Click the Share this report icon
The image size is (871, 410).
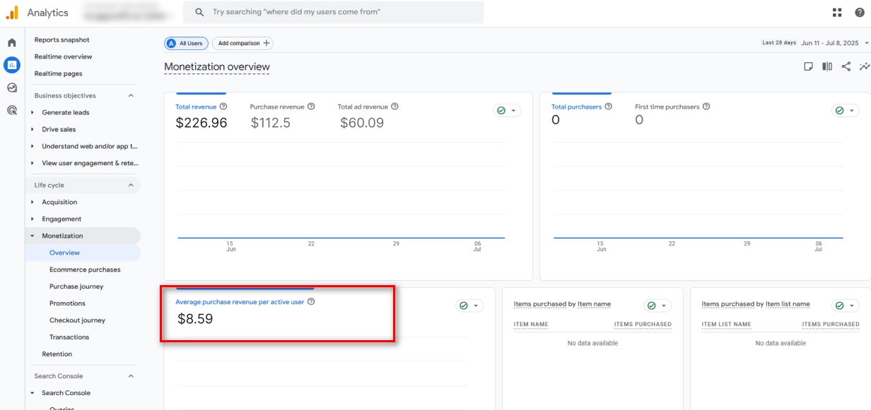point(846,66)
